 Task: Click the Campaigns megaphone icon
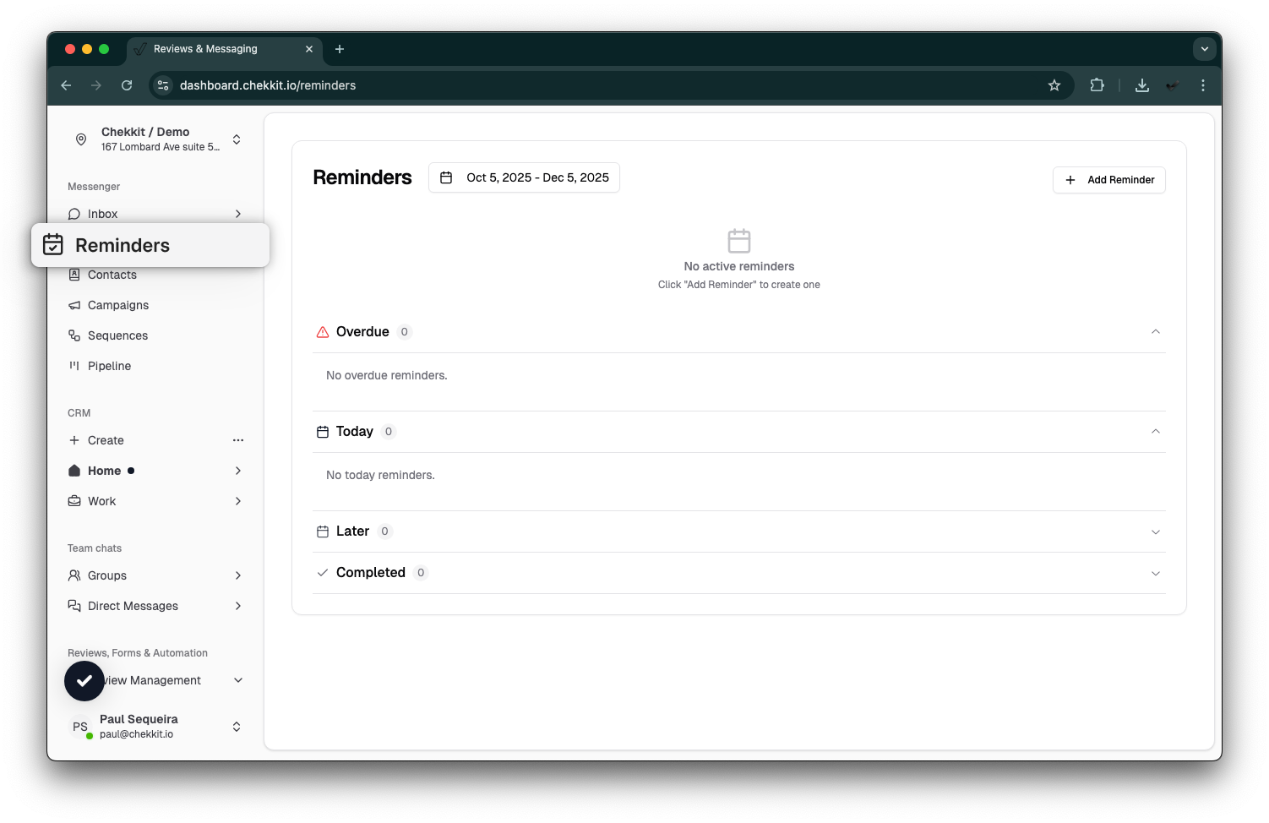[74, 305]
